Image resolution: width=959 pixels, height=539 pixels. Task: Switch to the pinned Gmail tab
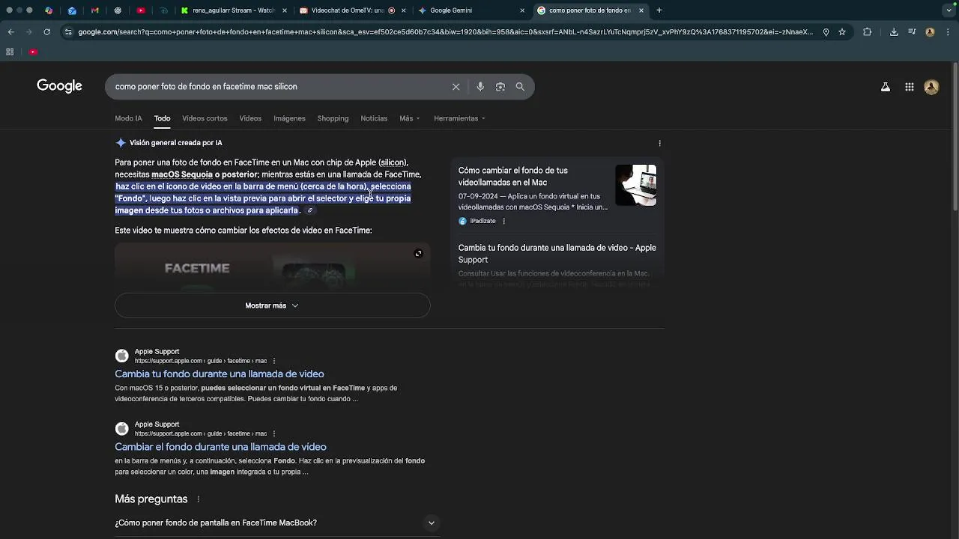[94, 10]
